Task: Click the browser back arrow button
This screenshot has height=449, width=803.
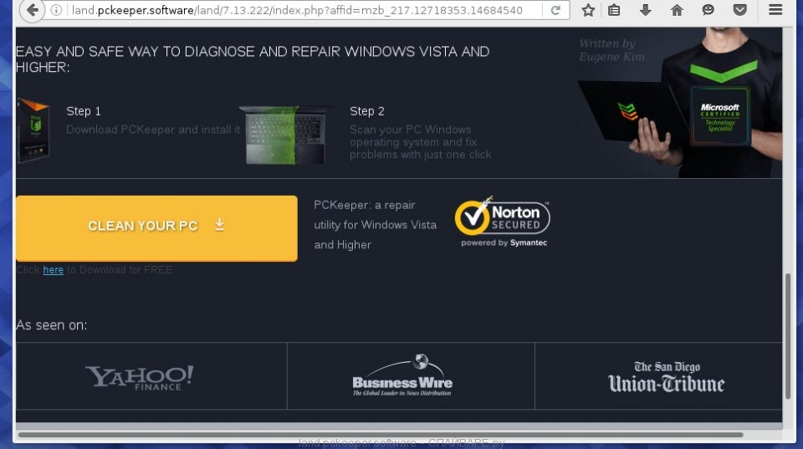Action: (30, 11)
